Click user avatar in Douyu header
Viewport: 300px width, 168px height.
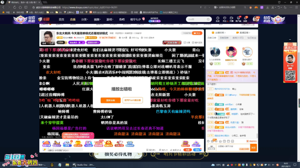[x=256, y=19]
